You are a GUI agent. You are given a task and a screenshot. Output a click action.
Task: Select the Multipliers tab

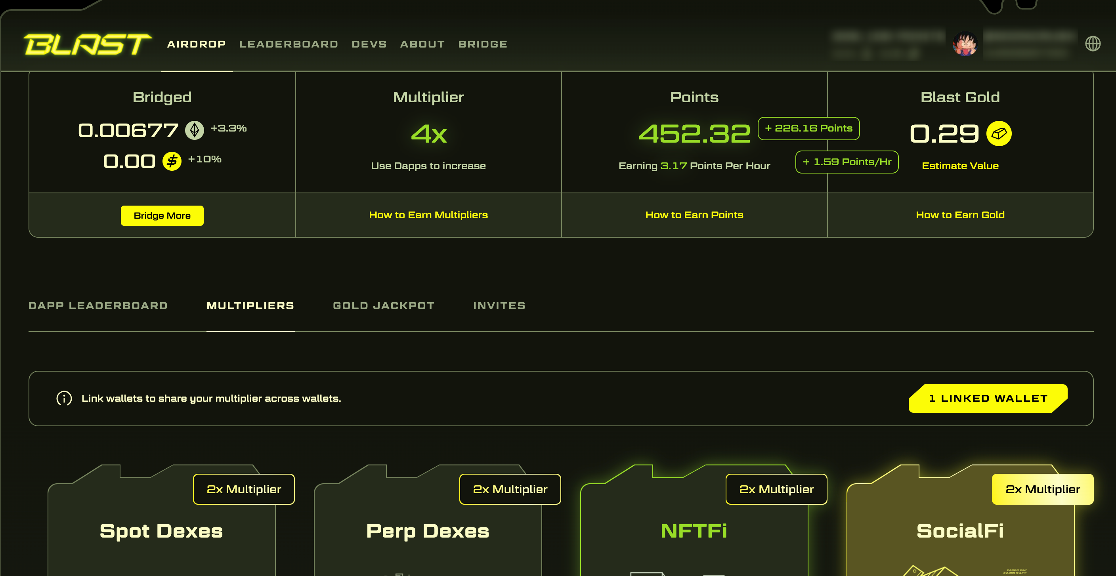(x=250, y=306)
